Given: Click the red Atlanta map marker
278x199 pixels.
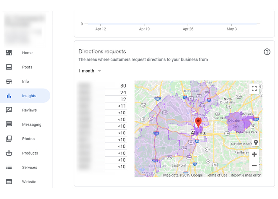Looking at the screenshot, I should 198,123.
